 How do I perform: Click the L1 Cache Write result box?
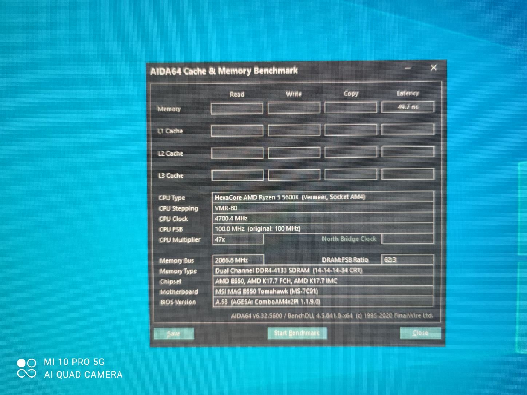click(x=294, y=130)
